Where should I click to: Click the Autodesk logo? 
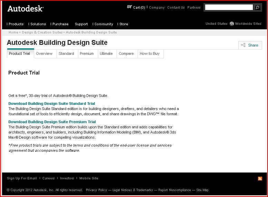pos(26,9)
